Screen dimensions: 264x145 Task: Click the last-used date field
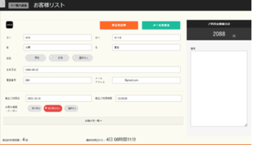pyautogui.click(x=59, y=98)
